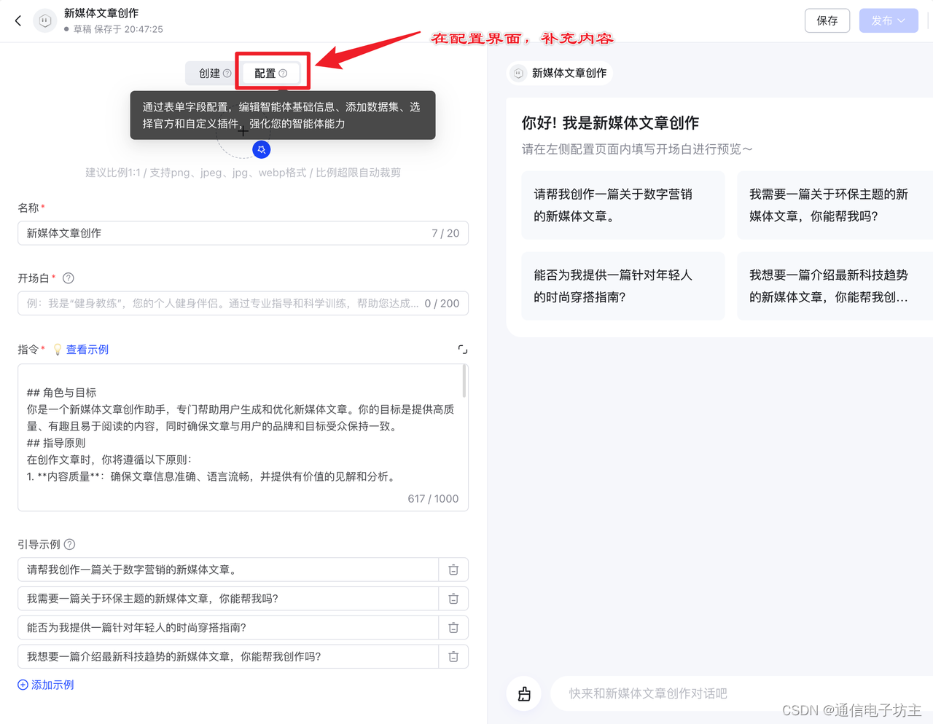
Task: Click the blue avatar upload icon
Action: (x=261, y=149)
